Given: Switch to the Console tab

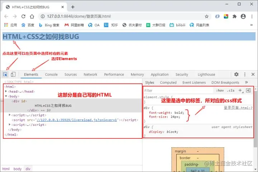Looking at the screenshot, I should tap(51, 74).
